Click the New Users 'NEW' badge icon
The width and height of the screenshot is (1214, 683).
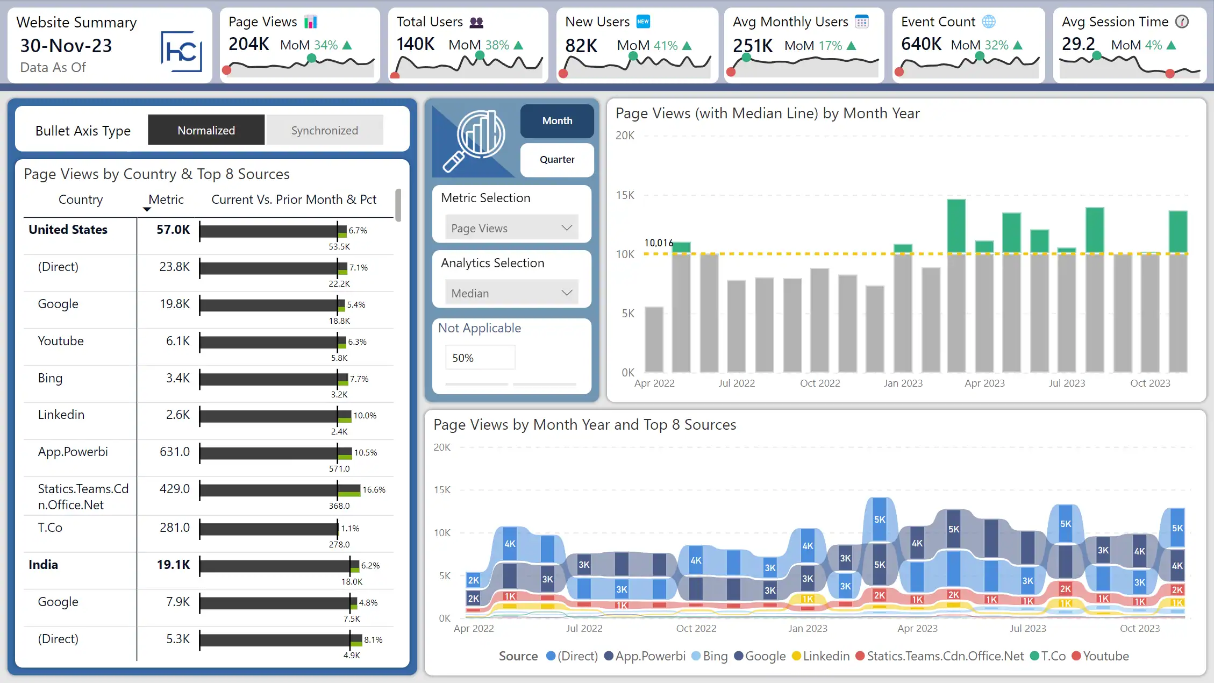click(x=643, y=22)
